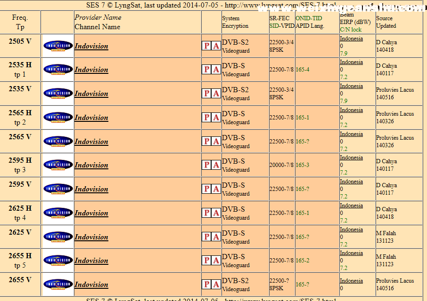Image resolution: width=427 pixels, height=301 pixels.
Task: Open the Indovision link for 2565 H tp 2
Action: click(91, 118)
